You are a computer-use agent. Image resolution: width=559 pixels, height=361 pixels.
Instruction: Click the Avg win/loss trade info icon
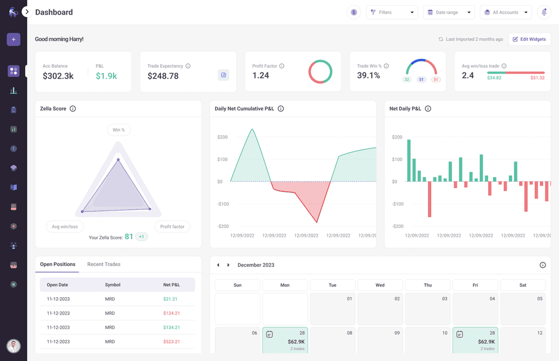(x=504, y=66)
